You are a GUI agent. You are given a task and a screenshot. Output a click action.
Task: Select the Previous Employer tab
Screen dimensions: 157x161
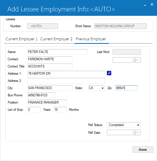click(91, 39)
